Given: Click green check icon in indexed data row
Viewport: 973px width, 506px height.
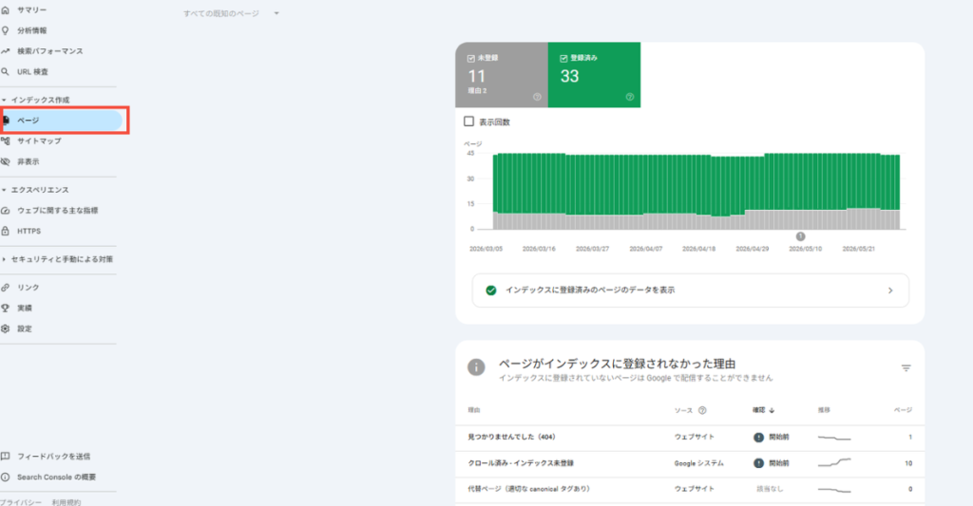Looking at the screenshot, I should point(491,290).
